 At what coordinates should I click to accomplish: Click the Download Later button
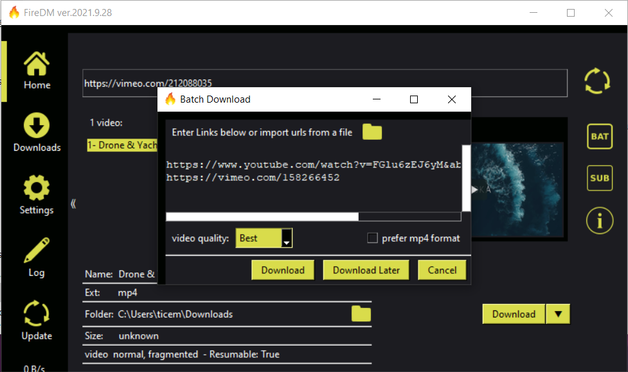click(366, 270)
